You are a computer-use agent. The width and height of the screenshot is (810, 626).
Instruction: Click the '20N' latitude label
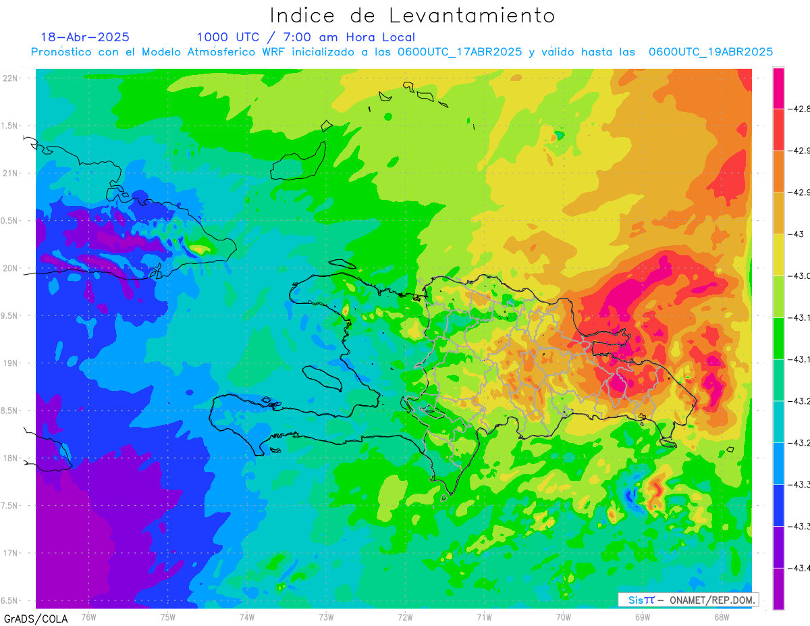pos(11,268)
